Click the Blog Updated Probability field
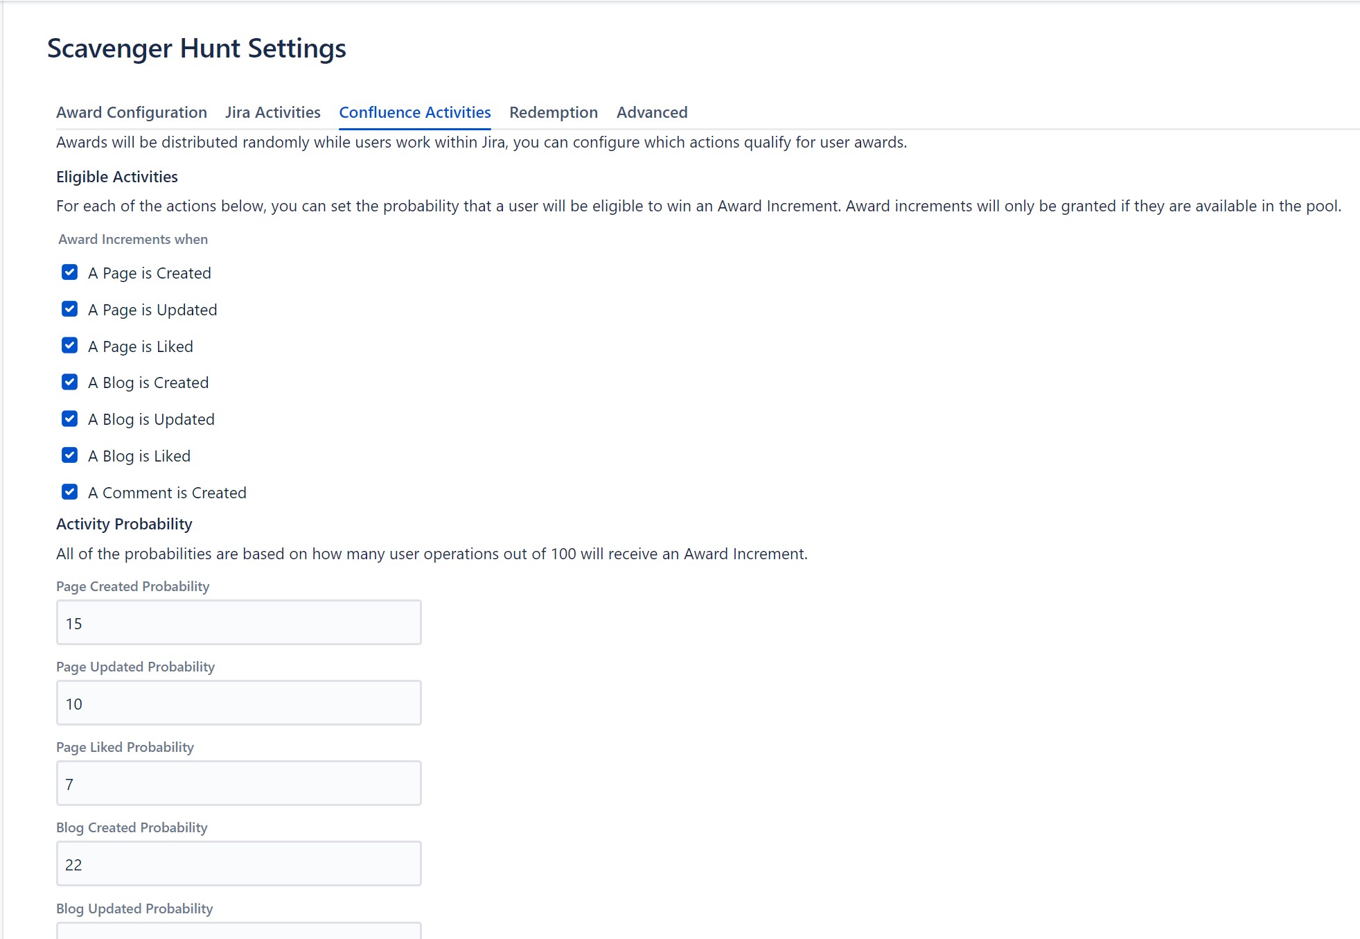This screenshot has width=1360, height=939. click(x=238, y=931)
